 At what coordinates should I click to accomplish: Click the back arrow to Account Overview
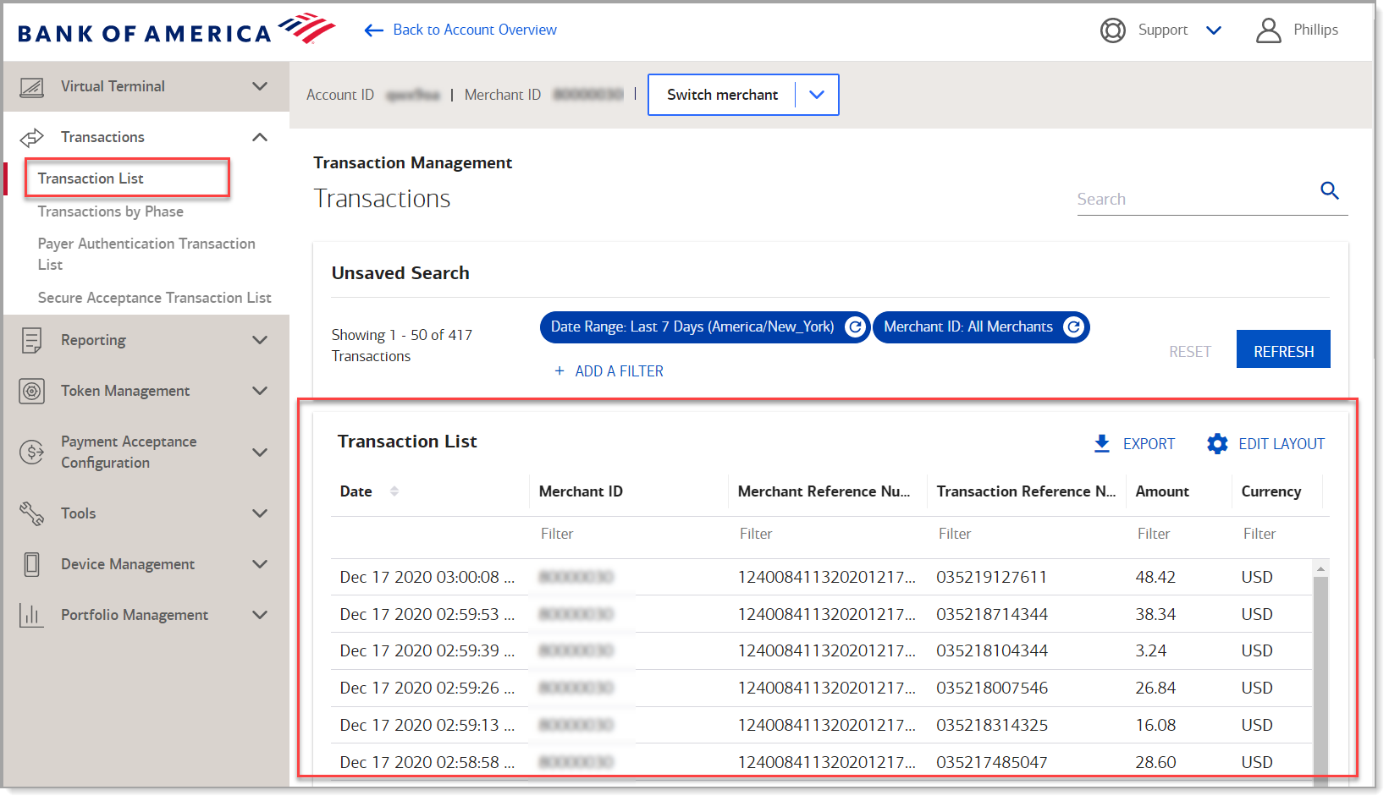pyautogui.click(x=374, y=30)
